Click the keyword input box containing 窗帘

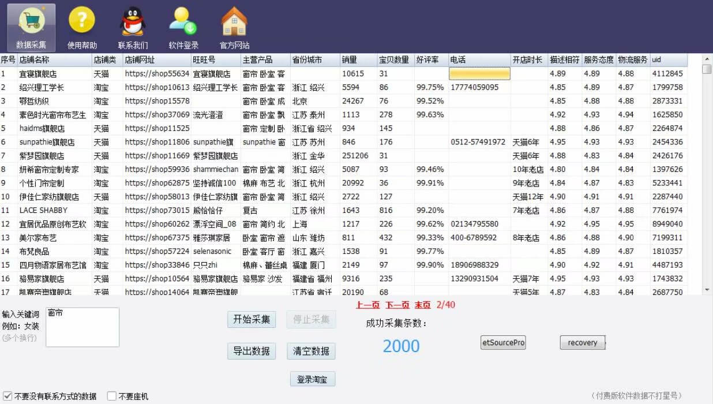click(82, 327)
